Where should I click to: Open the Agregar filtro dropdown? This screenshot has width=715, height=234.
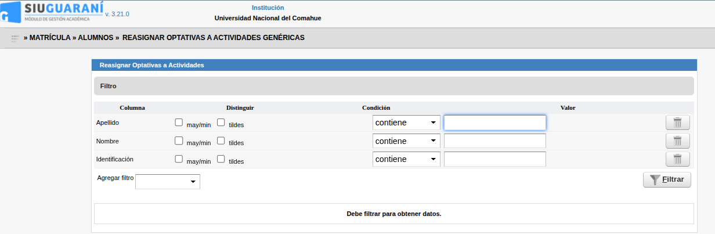168,182
